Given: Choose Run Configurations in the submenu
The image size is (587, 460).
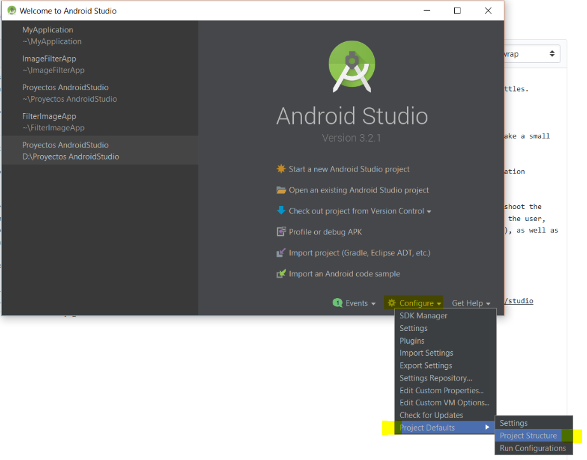Looking at the screenshot, I should (534, 448).
